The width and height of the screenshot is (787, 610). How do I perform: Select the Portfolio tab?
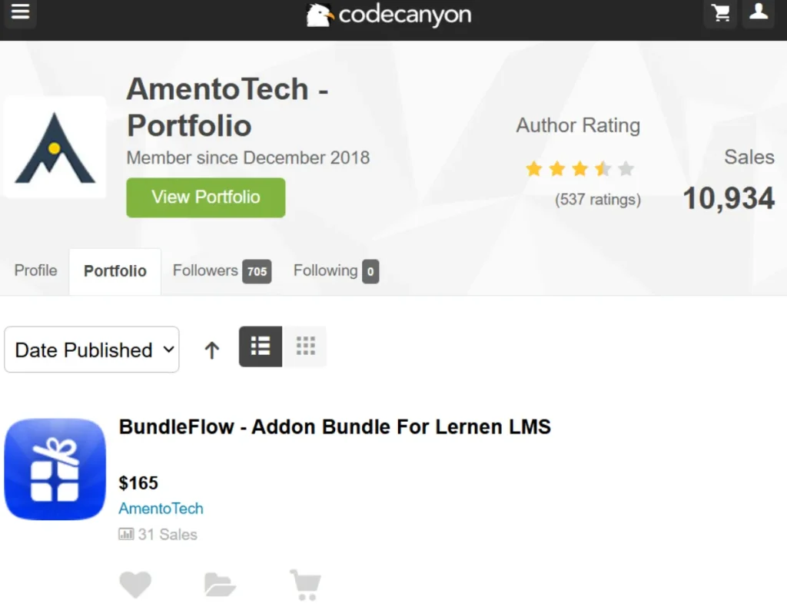tap(115, 271)
